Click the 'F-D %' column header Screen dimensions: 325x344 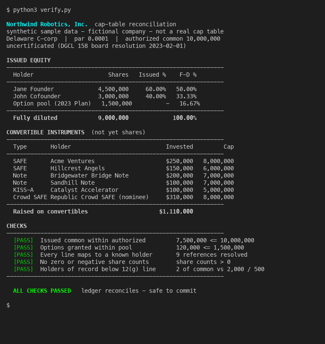(188, 75)
